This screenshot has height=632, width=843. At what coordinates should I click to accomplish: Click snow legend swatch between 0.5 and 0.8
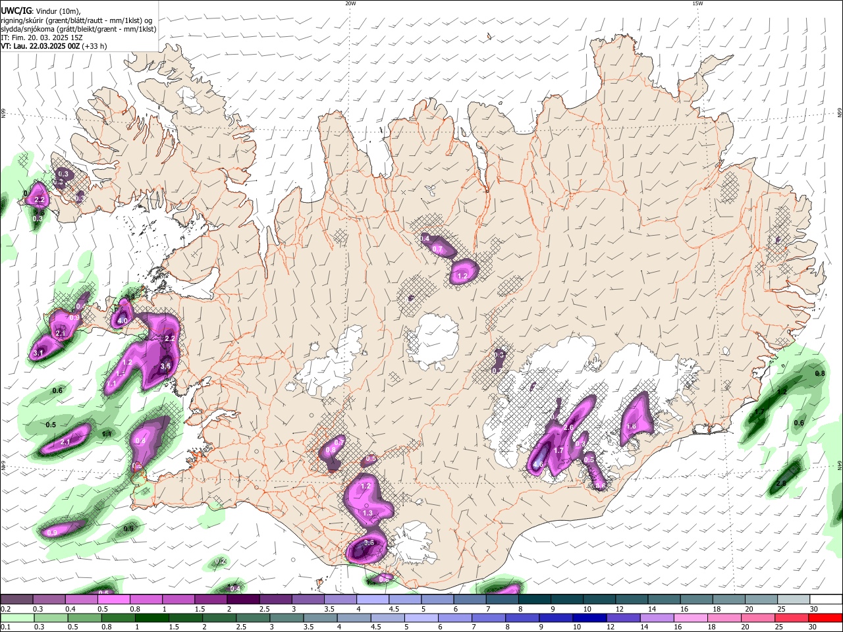pyautogui.click(x=113, y=600)
